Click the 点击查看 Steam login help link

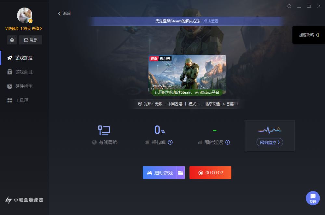coord(211,21)
